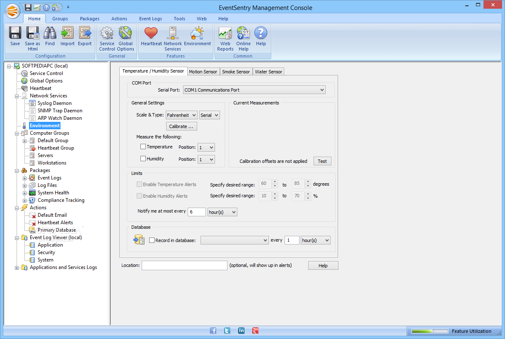The height and width of the screenshot is (339, 505).
Task: Open the Serial type dropdown
Action: click(x=210, y=115)
